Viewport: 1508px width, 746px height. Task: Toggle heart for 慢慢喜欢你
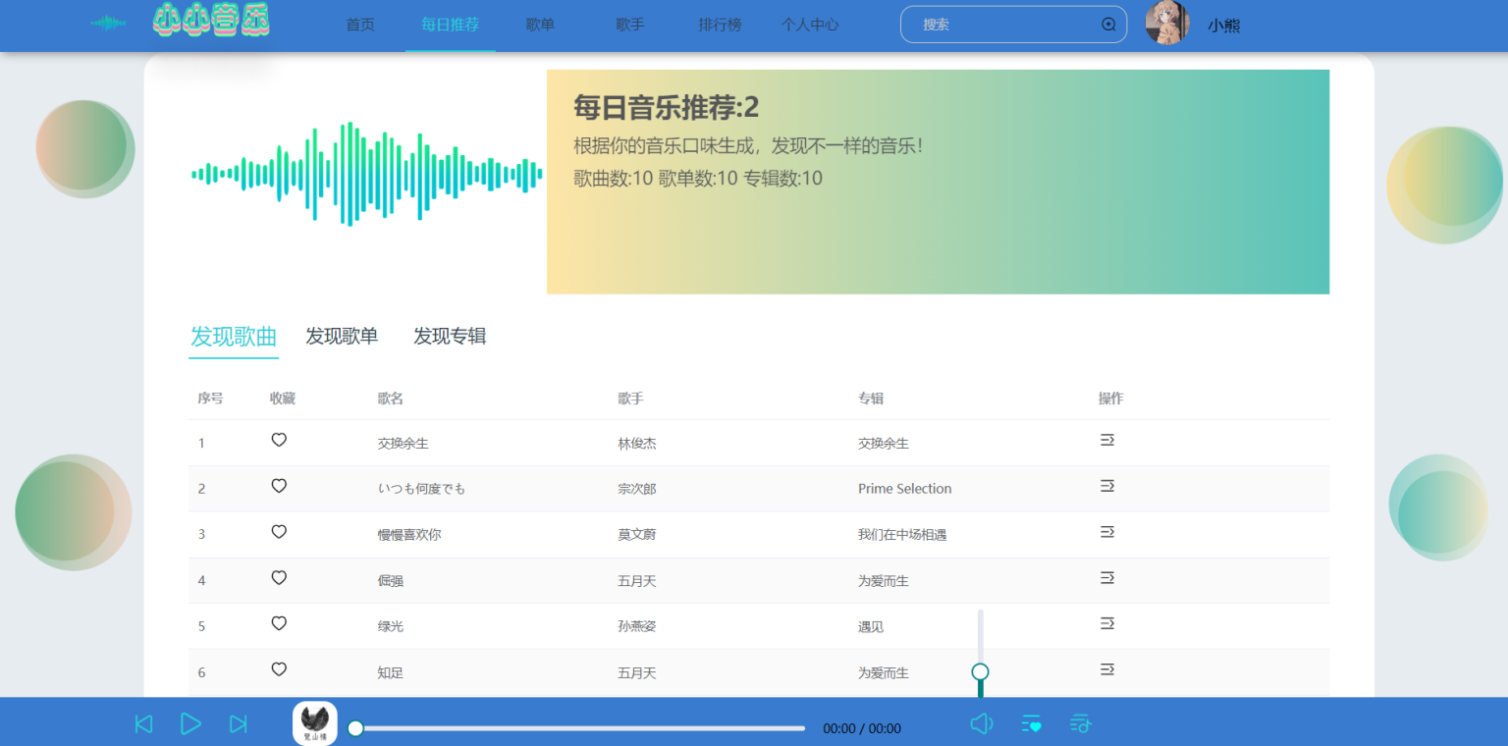coord(279,532)
